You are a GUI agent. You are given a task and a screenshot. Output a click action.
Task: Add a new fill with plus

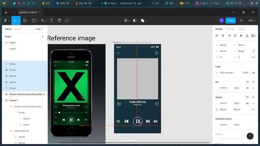point(253,82)
